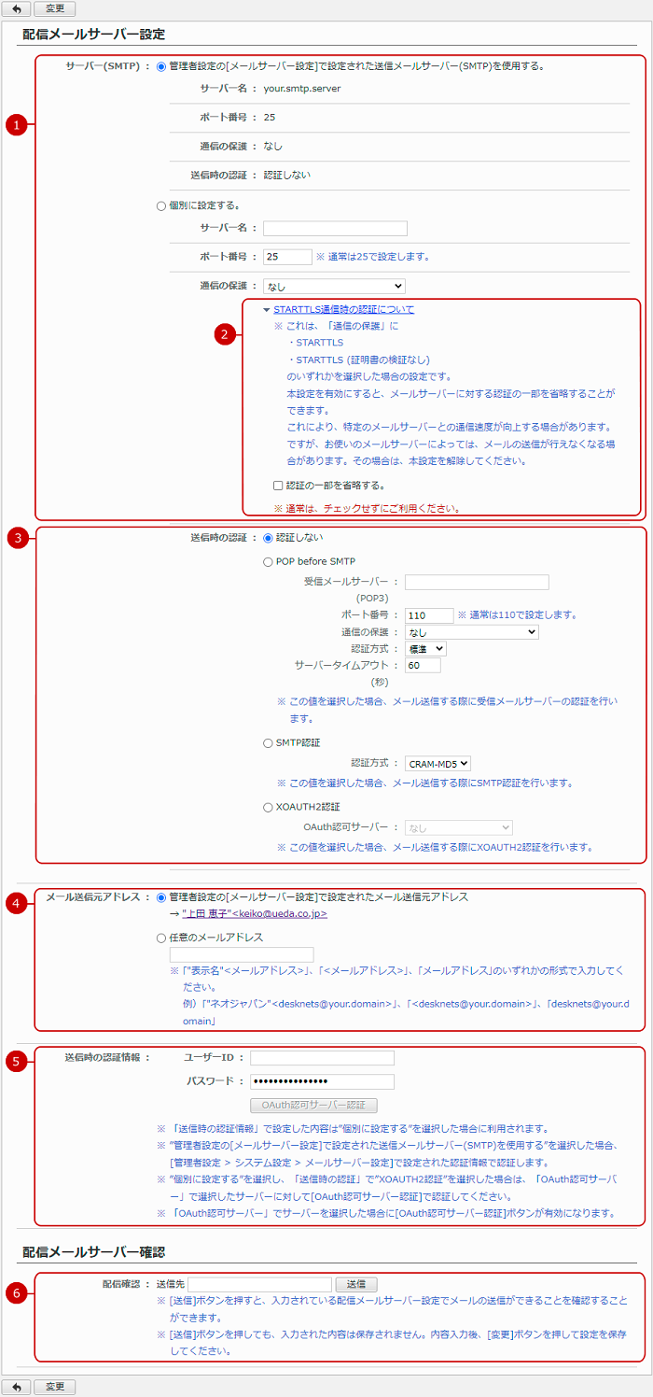Open the SMTP 通信の保護 dropdown

(334, 286)
